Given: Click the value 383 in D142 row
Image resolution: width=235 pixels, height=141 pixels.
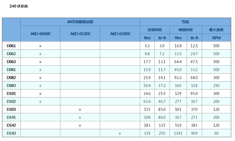Looking at the screenshot, I should click(194, 125).
